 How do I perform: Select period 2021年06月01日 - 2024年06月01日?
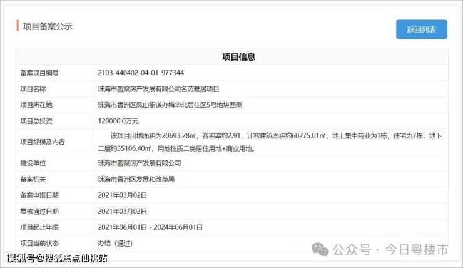(150, 227)
